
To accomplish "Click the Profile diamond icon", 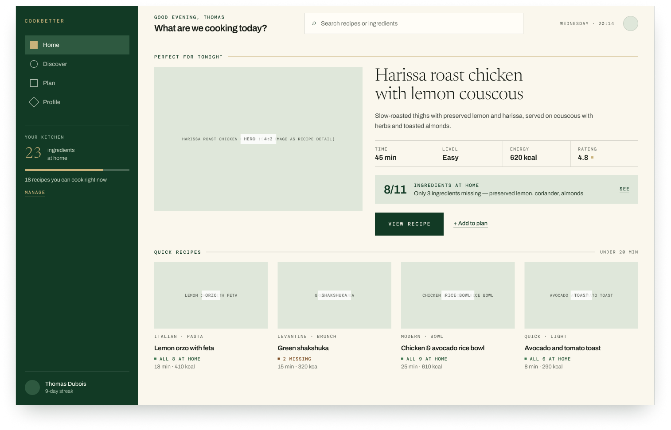I will tap(34, 102).
